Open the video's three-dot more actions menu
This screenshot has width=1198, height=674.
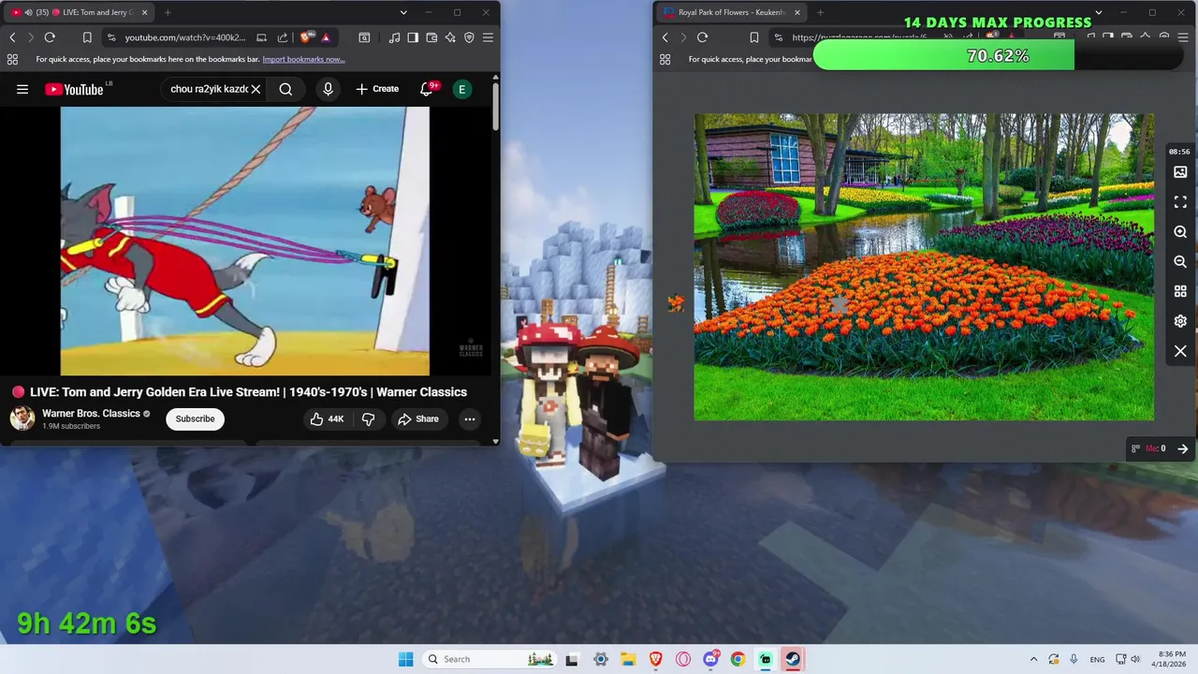470,418
